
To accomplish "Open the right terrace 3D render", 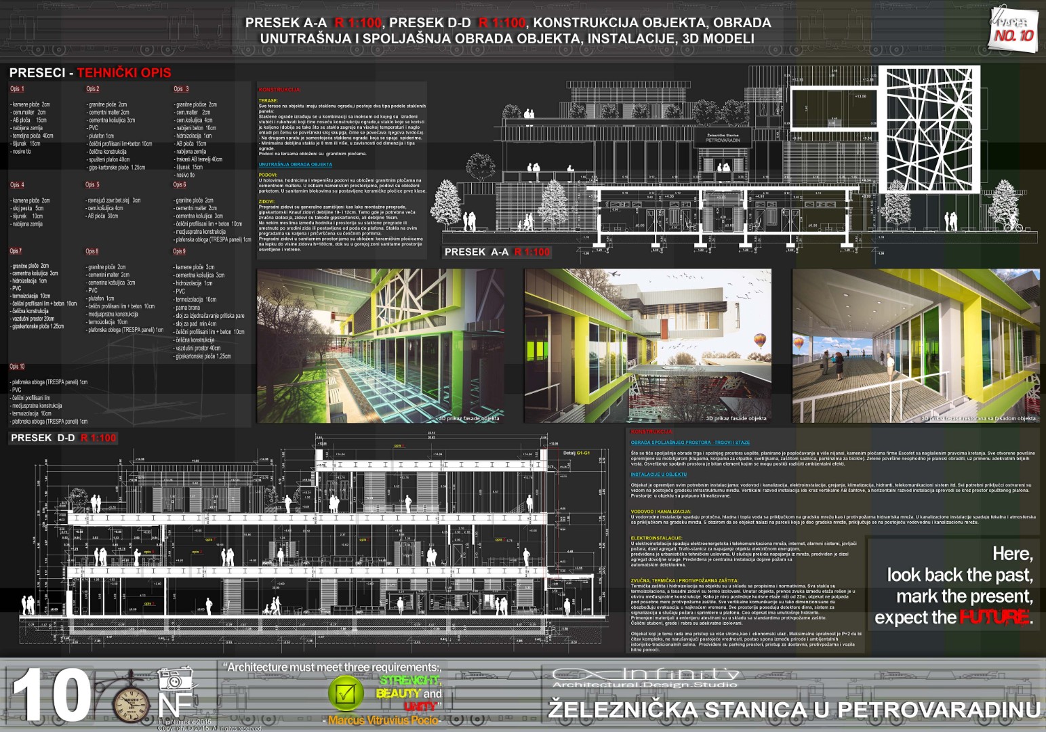I will [915, 346].
